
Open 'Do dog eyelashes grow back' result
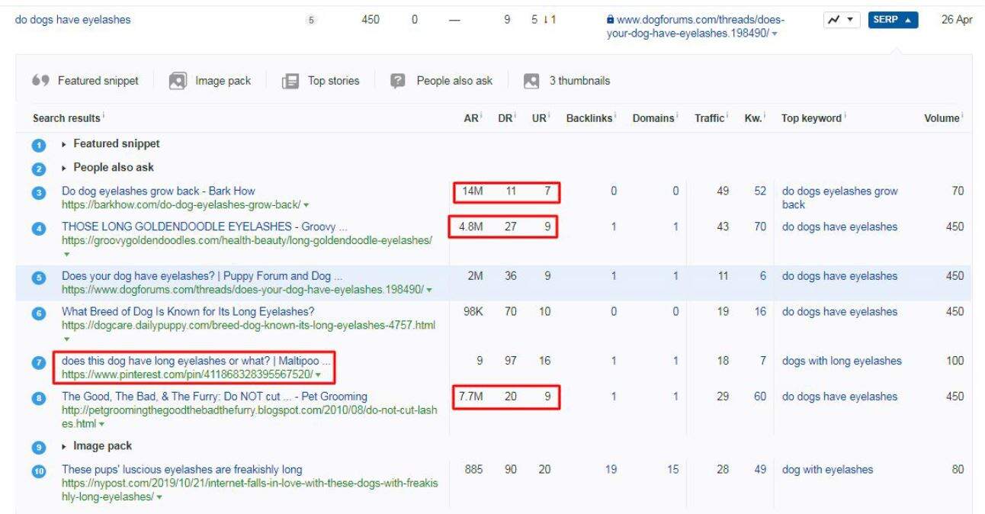point(158,191)
